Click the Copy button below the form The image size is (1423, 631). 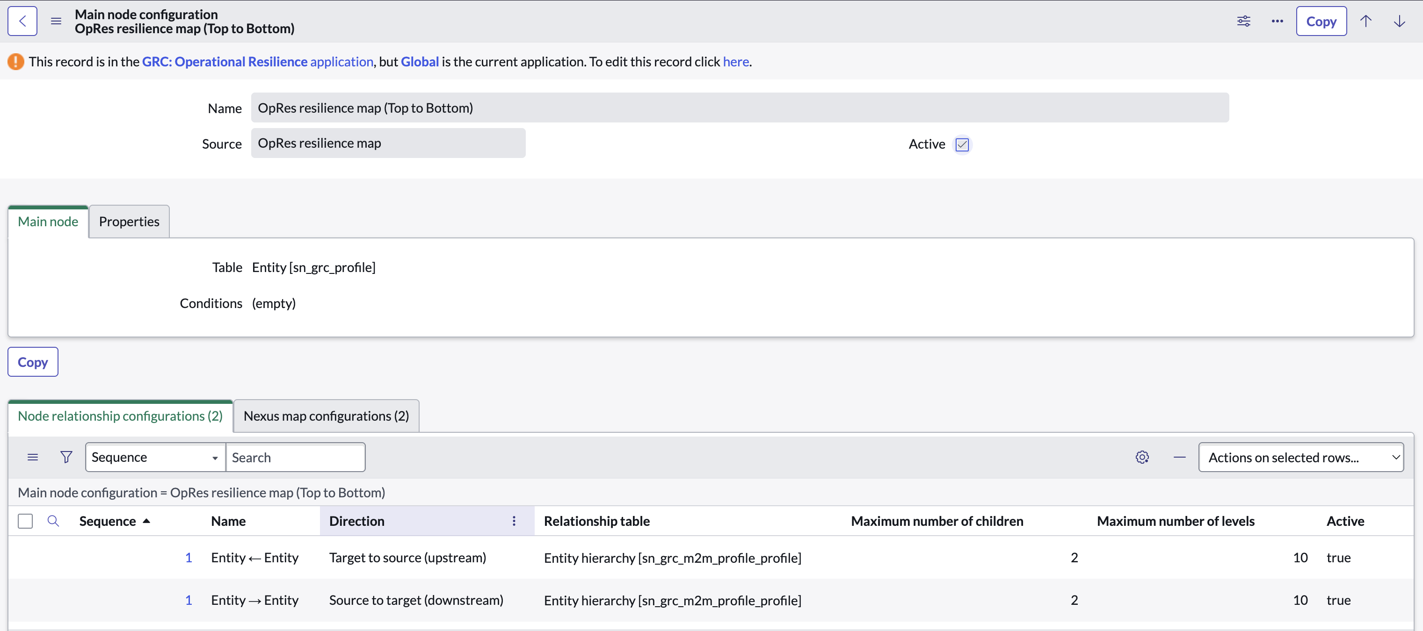click(x=33, y=362)
